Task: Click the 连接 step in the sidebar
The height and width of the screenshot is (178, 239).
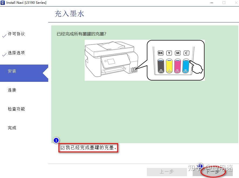Action: (12, 90)
